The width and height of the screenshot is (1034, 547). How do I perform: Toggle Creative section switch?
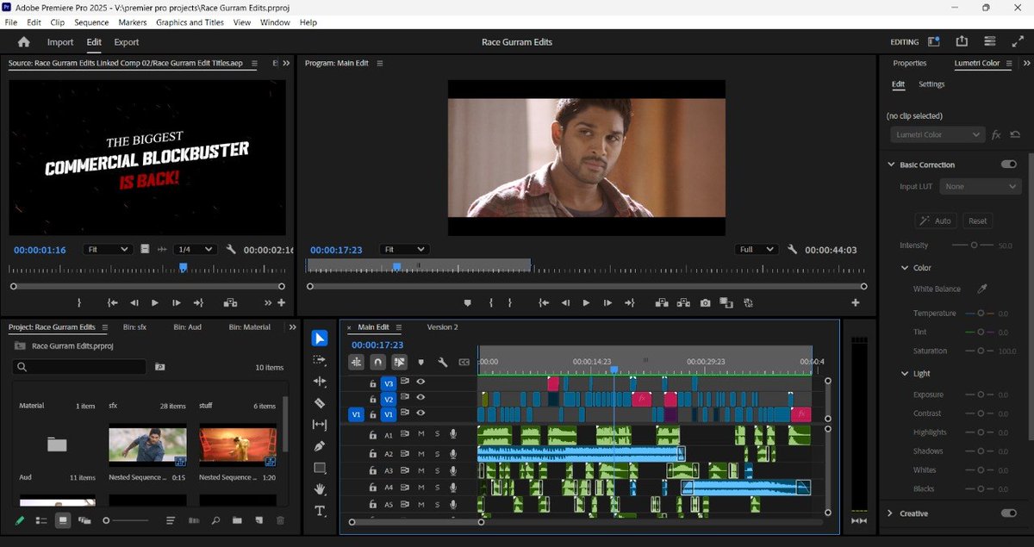[1008, 513]
